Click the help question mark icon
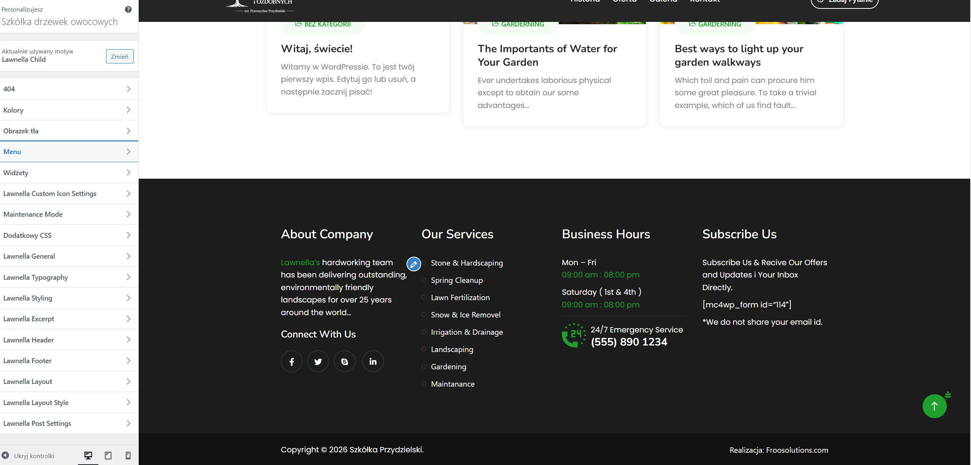 (x=128, y=9)
